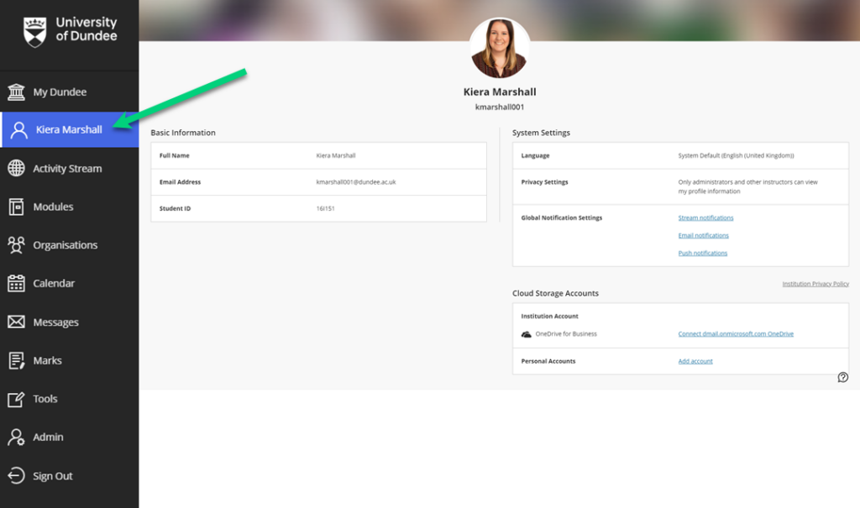View the Marks page

(x=69, y=360)
